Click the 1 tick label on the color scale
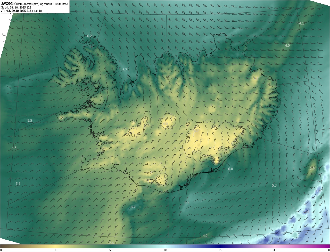 [55, 250]
